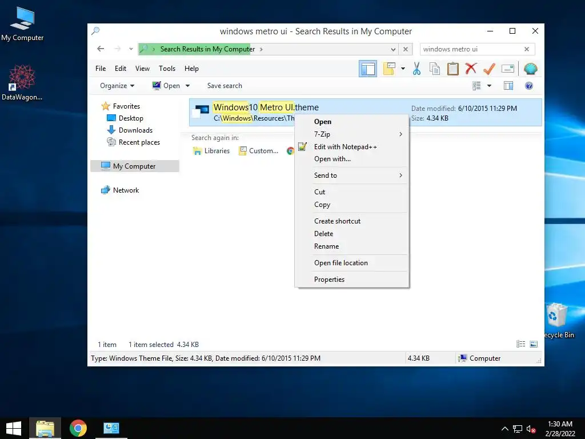Open DataWagon desktop shortcut icon
The width and height of the screenshot is (585, 439).
(22, 82)
